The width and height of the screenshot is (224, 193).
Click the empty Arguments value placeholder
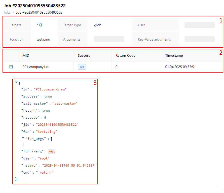[109, 39]
